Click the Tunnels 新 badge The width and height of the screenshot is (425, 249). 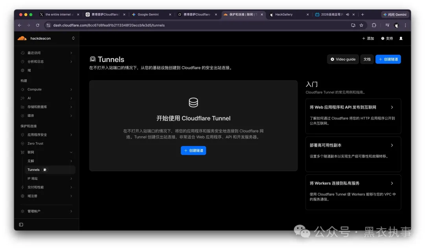[45, 170]
